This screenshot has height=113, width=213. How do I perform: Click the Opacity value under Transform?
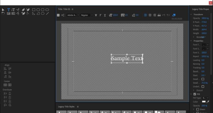pyautogui.click(x=205, y=18)
